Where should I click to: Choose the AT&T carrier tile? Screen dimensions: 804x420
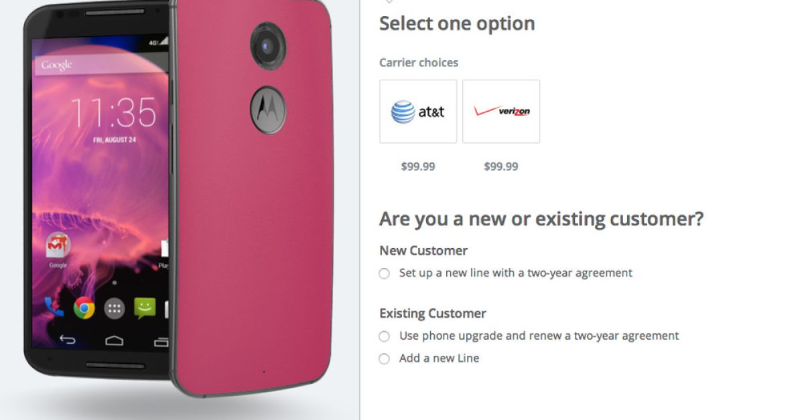point(418,112)
